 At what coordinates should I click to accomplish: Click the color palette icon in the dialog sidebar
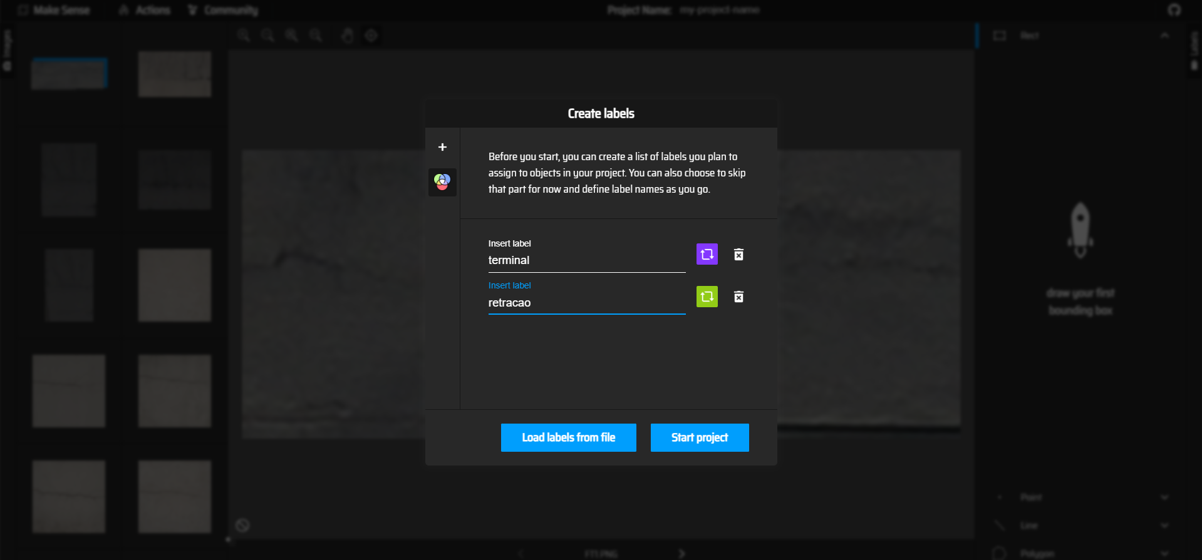point(442,182)
